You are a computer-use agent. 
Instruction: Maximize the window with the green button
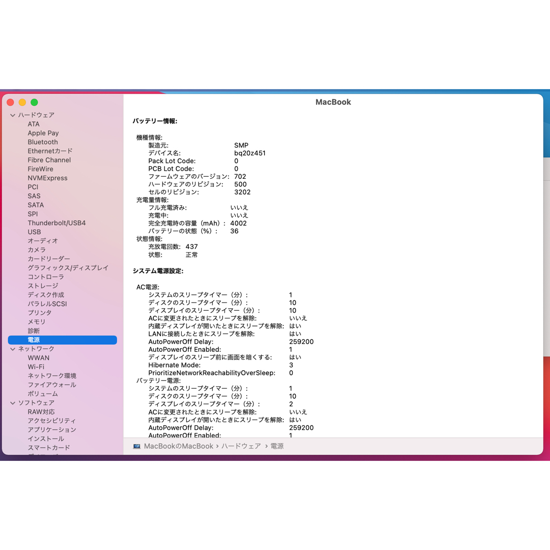tap(35, 102)
